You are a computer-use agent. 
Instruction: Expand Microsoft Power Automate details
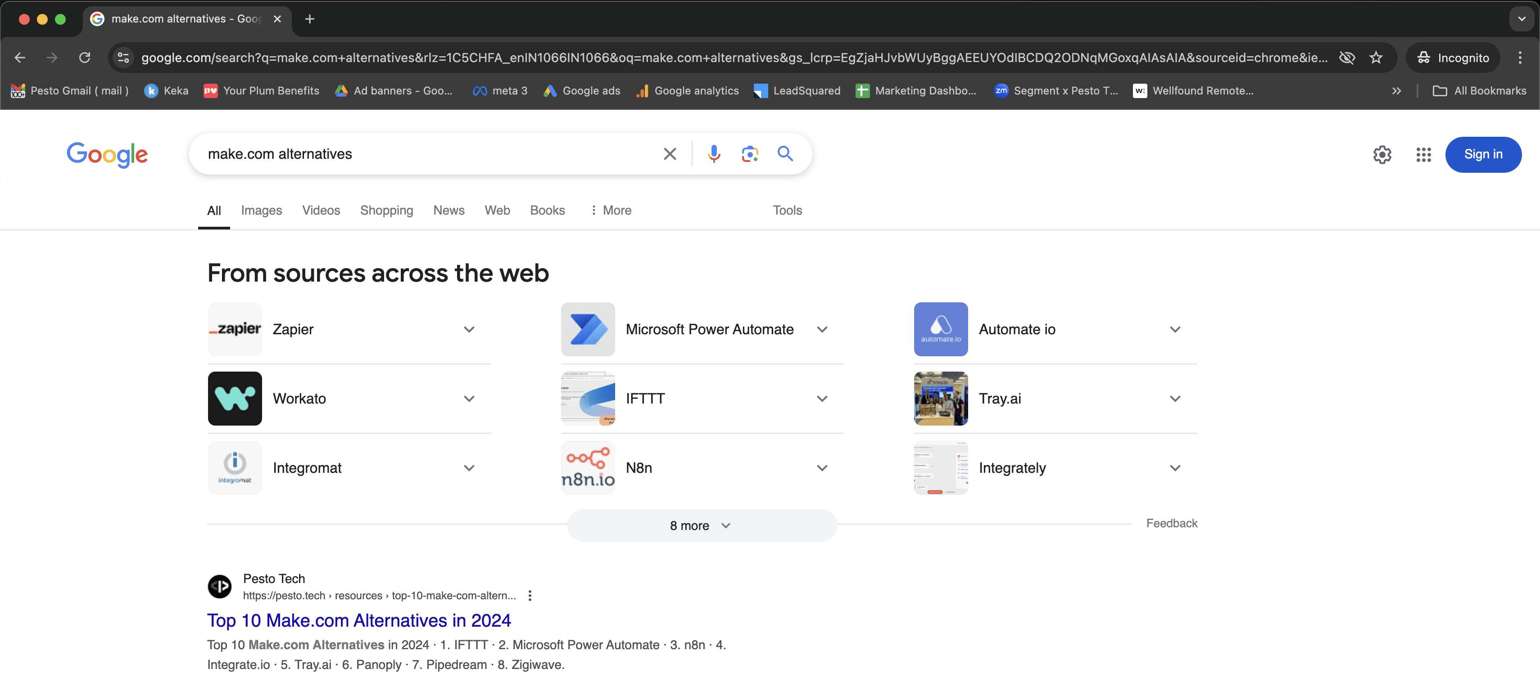(x=821, y=329)
